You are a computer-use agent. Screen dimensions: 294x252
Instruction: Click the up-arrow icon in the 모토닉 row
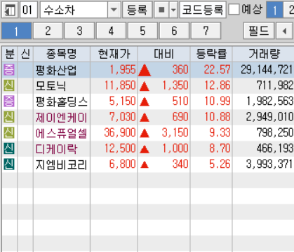pos(145,86)
